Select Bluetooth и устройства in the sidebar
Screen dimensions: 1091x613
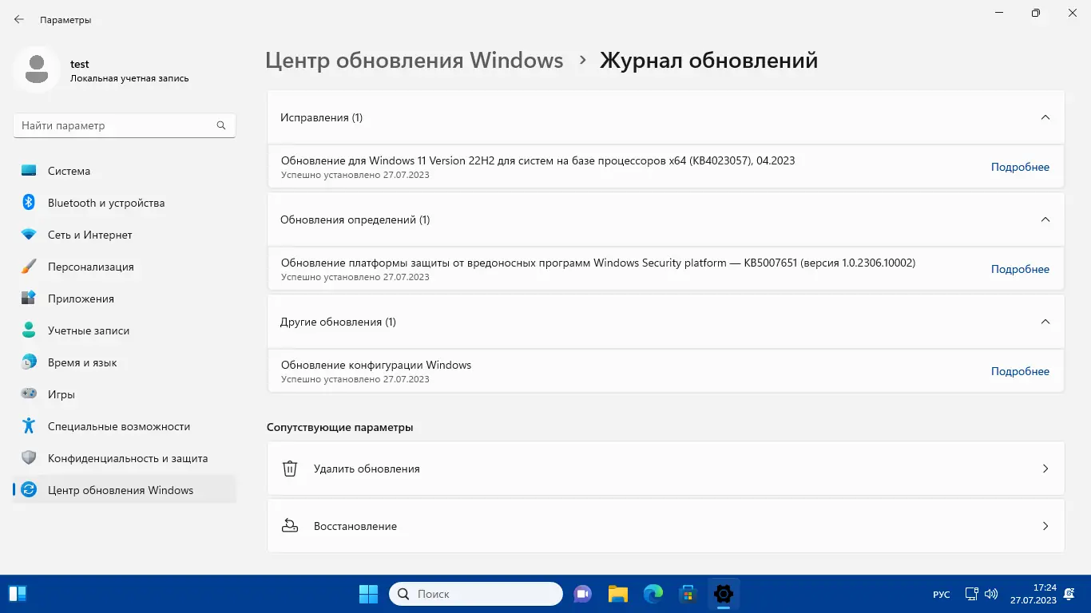click(x=105, y=203)
